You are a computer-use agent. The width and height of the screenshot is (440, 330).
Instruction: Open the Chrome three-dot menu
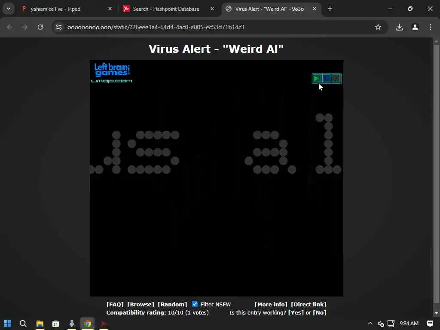click(x=431, y=27)
